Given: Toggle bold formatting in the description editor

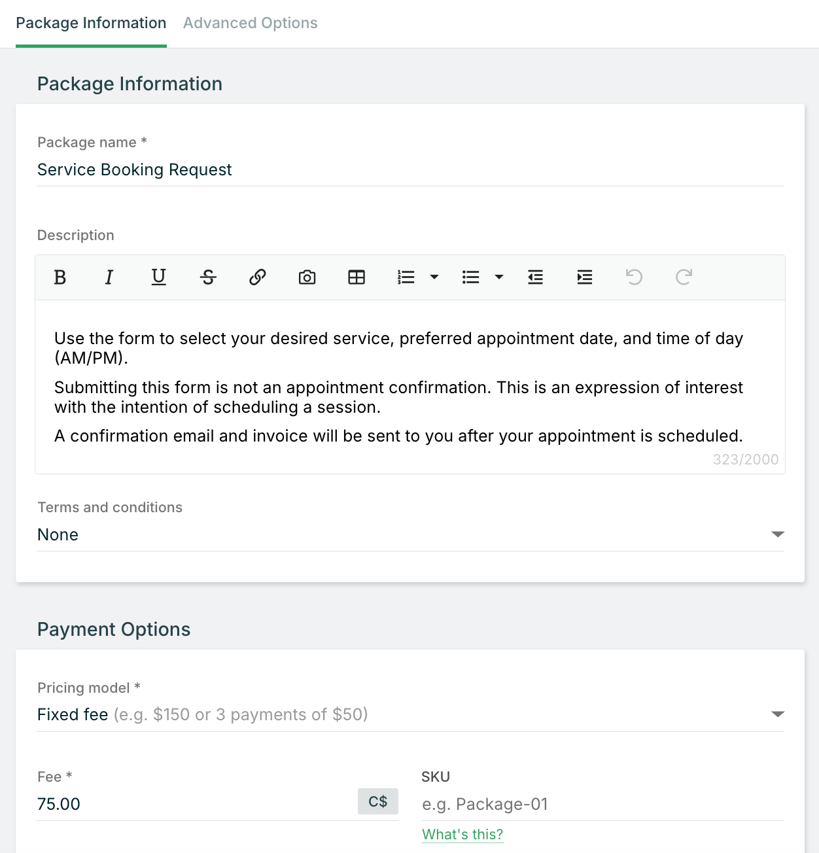Looking at the screenshot, I should pyautogui.click(x=60, y=277).
